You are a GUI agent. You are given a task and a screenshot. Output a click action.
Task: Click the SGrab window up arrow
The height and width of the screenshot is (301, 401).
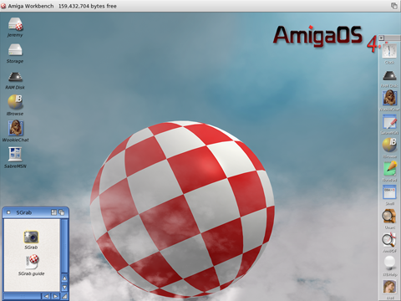click(x=64, y=278)
